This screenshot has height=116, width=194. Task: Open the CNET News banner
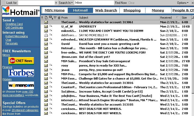(x=21, y=61)
